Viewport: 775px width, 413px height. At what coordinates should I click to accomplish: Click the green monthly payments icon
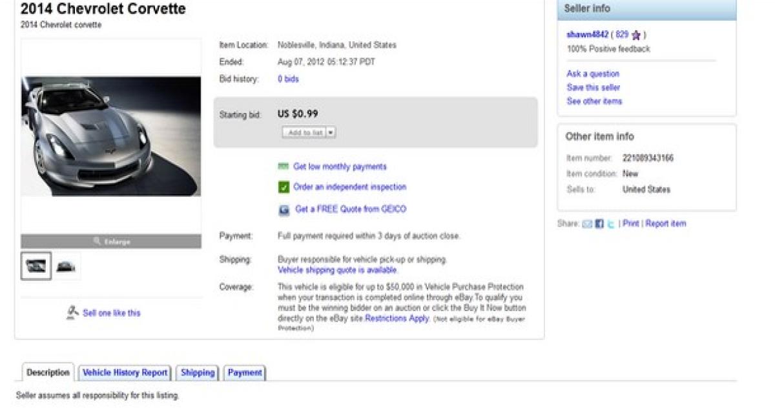click(x=283, y=166)
